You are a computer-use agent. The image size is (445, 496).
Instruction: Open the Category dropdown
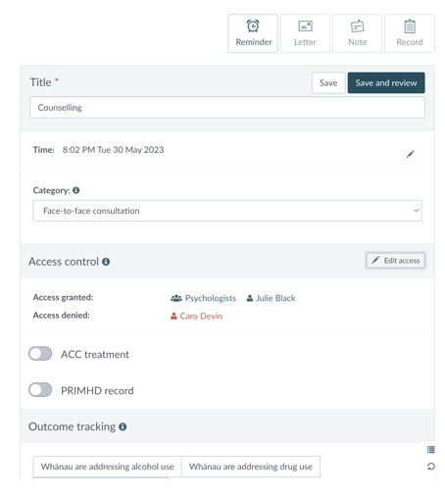pyautogui.click(x=227, y=211)
